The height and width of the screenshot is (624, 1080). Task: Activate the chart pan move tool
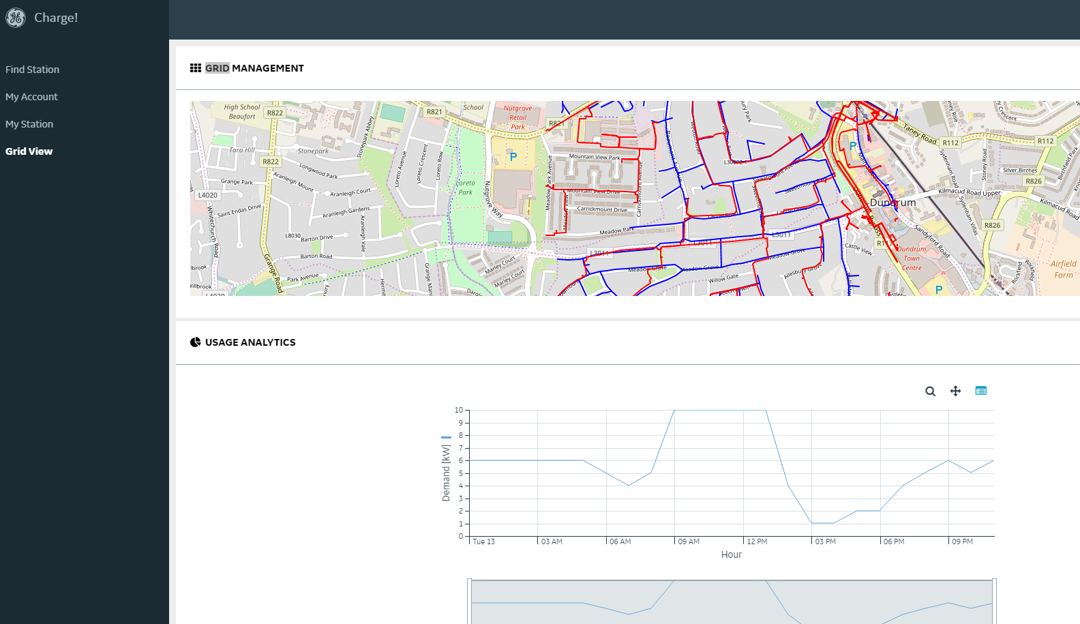tap(955, 391)
